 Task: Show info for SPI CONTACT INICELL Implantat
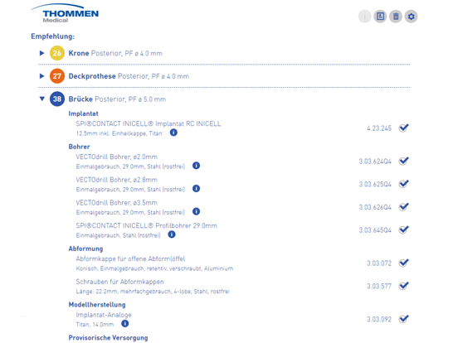[173, 133]
